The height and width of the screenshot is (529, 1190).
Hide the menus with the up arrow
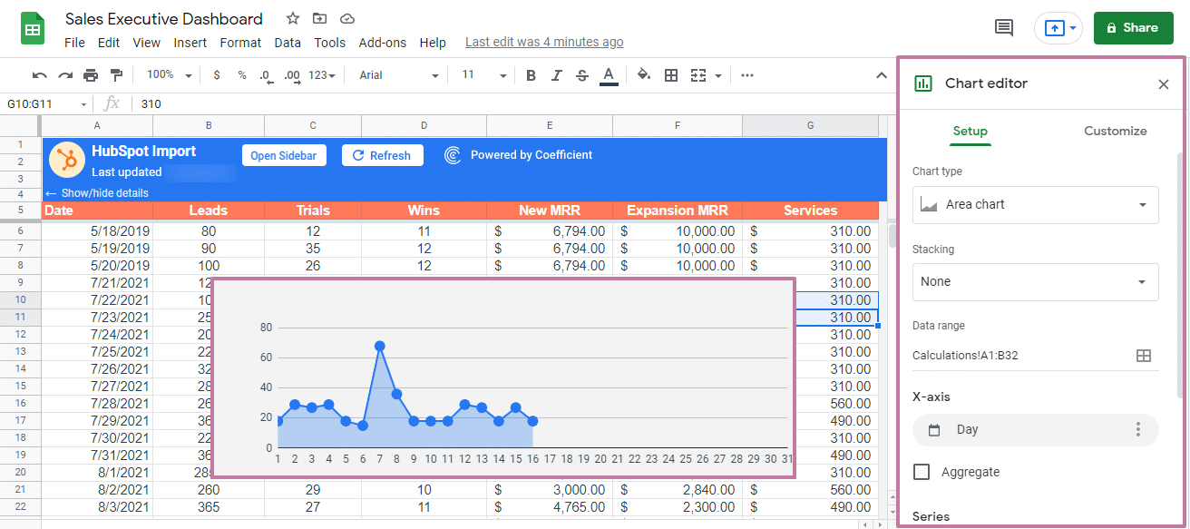click(880, 75)
